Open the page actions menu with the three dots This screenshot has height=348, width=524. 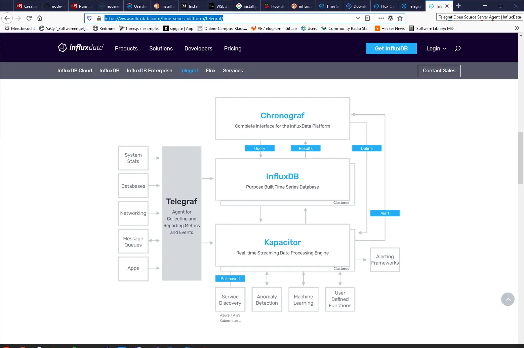tap(380, 18)
